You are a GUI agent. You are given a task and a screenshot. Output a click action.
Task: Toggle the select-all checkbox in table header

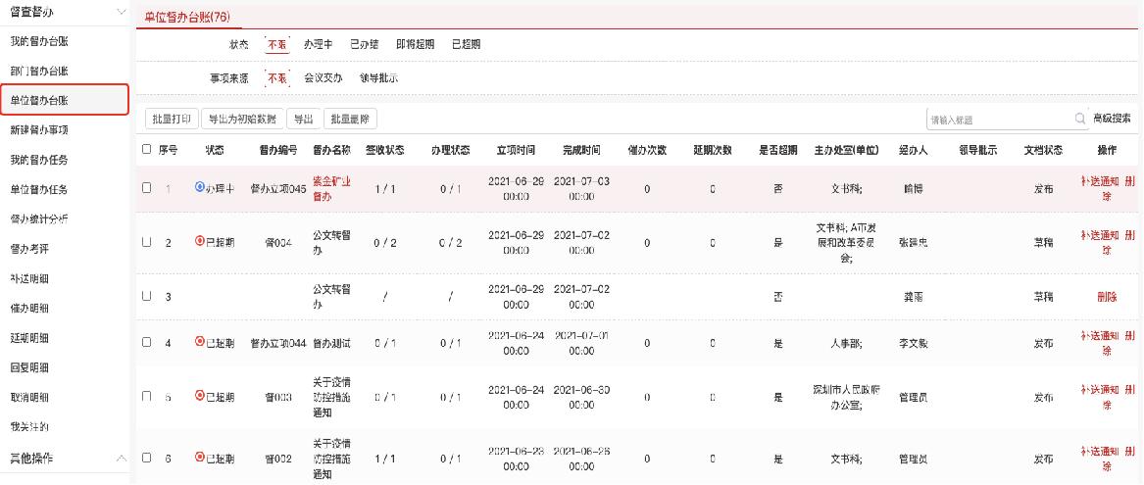pyautogui.click(x=147, y=150)
